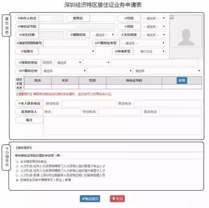Click the checkmark on 确定提交 button

83,199
